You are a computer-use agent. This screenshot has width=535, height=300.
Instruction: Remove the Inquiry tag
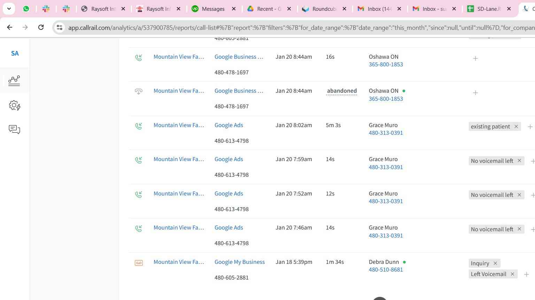[x=495, y=263]
